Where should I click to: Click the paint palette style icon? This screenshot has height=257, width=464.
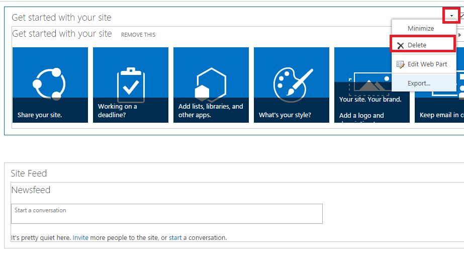click(293, 84)
